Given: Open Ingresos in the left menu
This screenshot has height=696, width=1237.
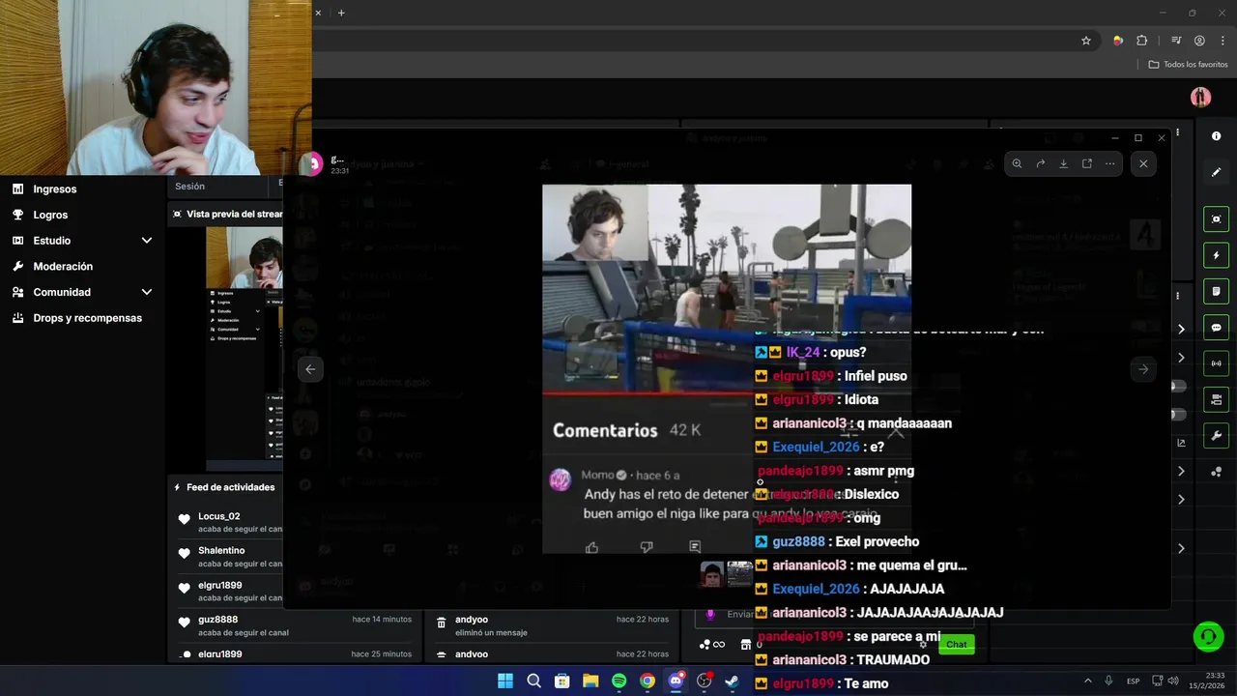Looking at the screenshot, I should pyautogui.click(x=55, y=189).
